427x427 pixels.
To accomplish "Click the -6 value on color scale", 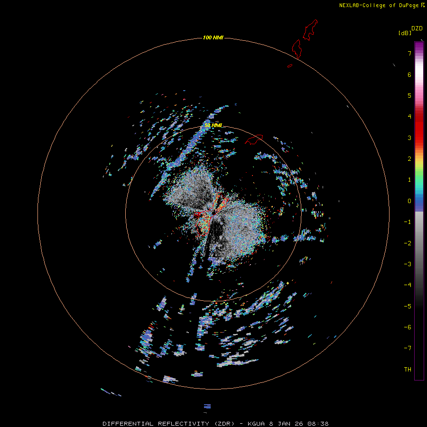I will pos(408,327).
